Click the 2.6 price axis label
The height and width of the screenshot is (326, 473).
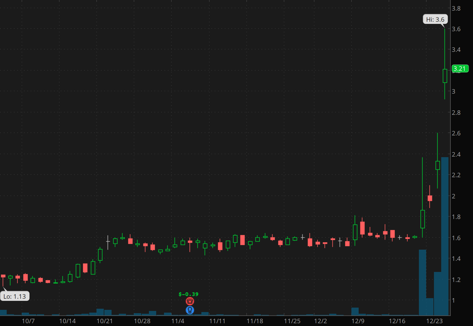click(456, 133)
